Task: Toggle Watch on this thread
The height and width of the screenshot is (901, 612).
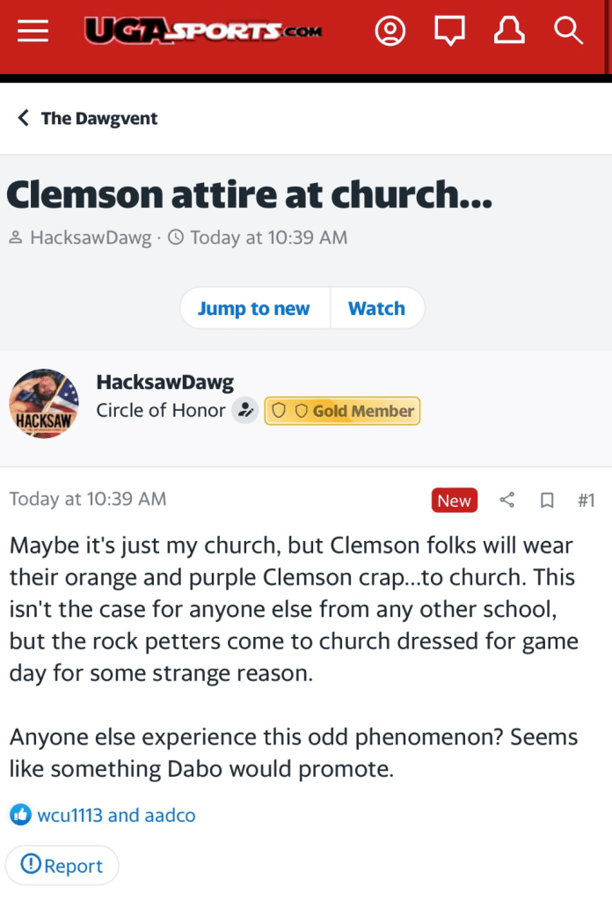Action: tap(376, 308)
